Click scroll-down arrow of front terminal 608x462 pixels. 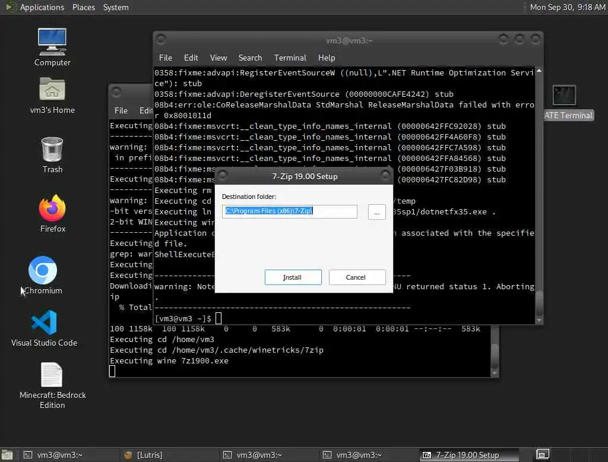pos(539,321)
